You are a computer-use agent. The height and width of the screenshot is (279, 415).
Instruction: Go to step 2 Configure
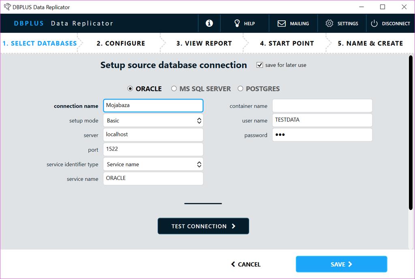pyautogui.click(x=121, y=43)
